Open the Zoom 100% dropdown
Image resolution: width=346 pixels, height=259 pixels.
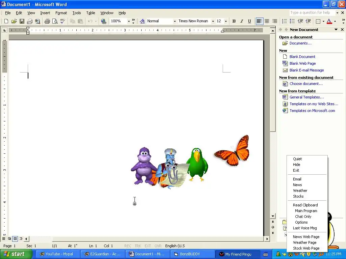(x=129, y=21)
